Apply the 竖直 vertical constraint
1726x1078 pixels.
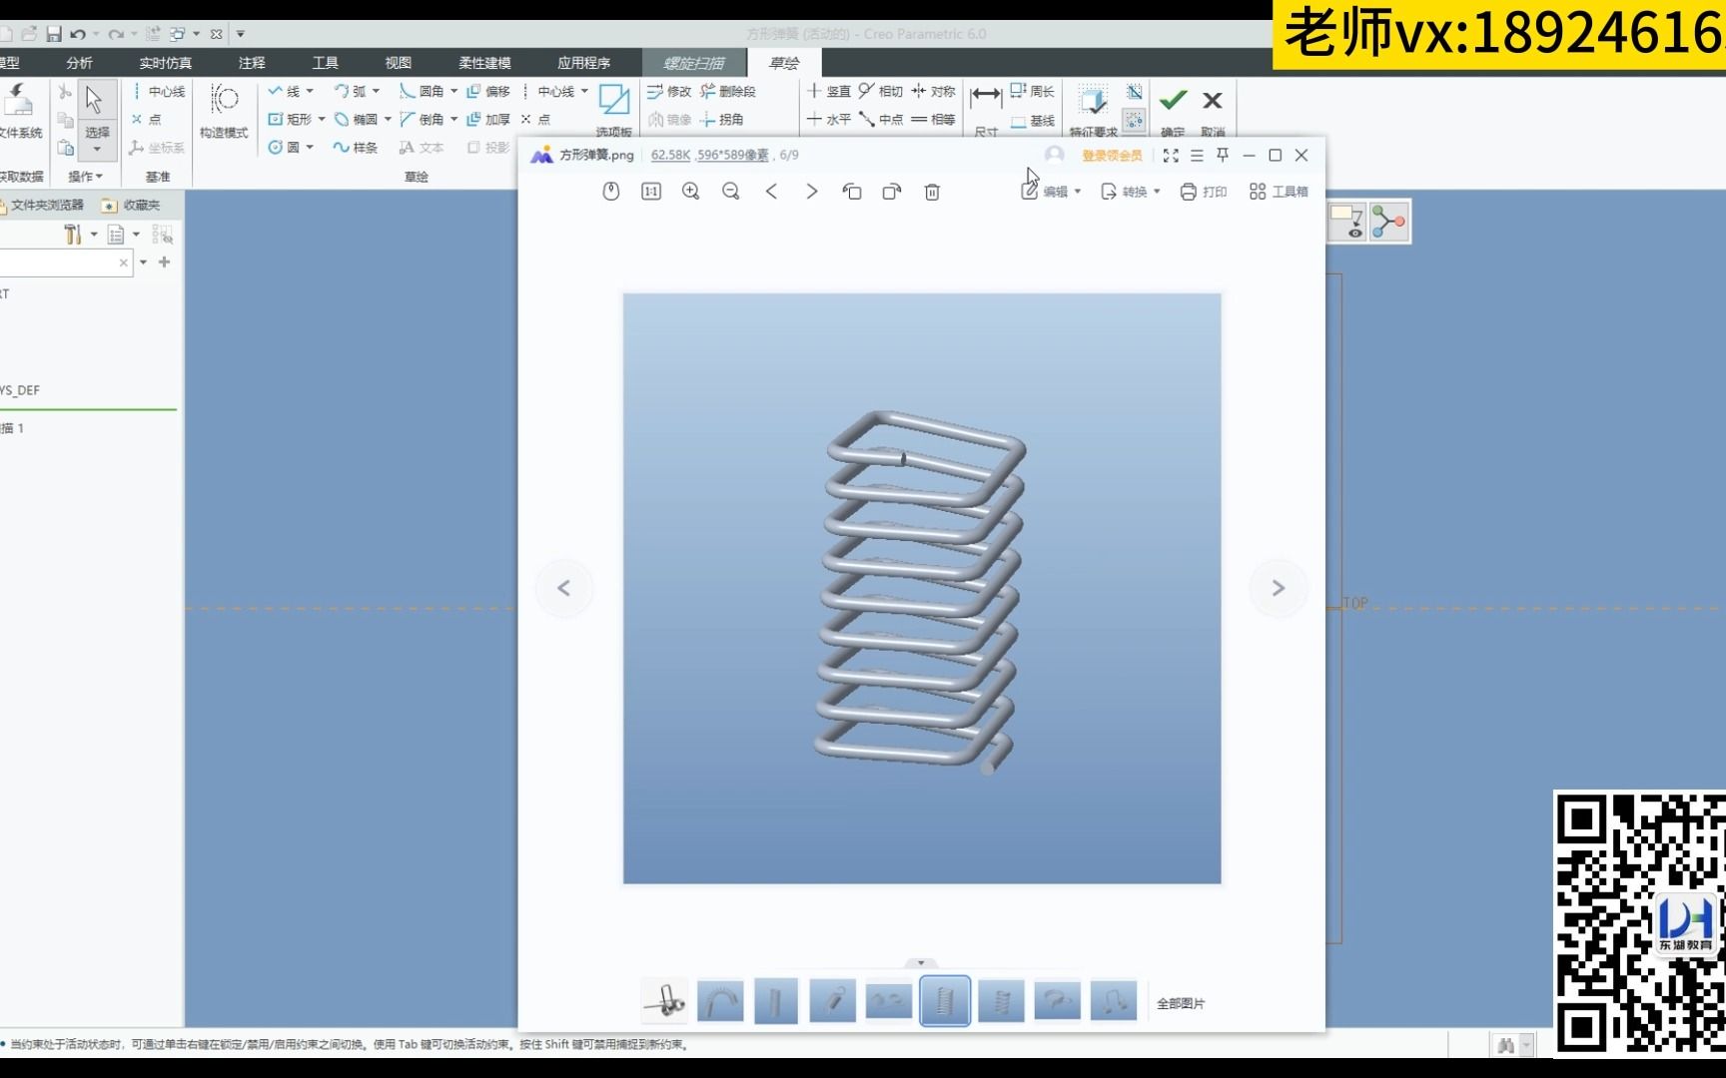coord(828,91)
